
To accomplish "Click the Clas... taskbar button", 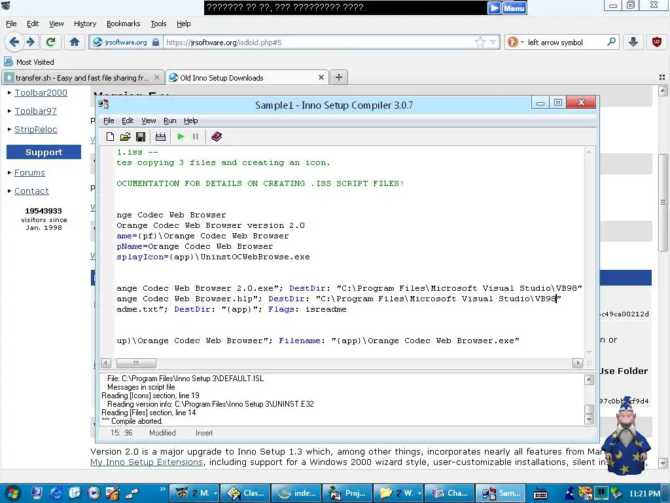I will tap(245, 493).
